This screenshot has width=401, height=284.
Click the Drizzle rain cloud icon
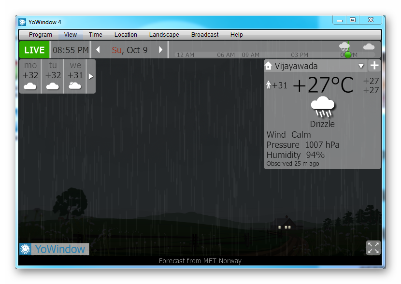[x=322, y=107]
